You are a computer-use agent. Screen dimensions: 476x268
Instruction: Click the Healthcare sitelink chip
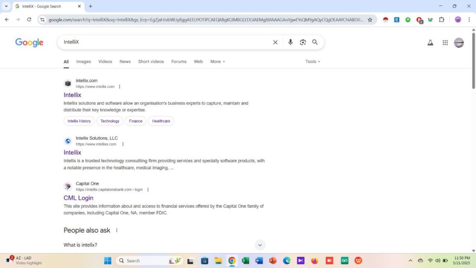pyautogui.click(x=161, y=121)
